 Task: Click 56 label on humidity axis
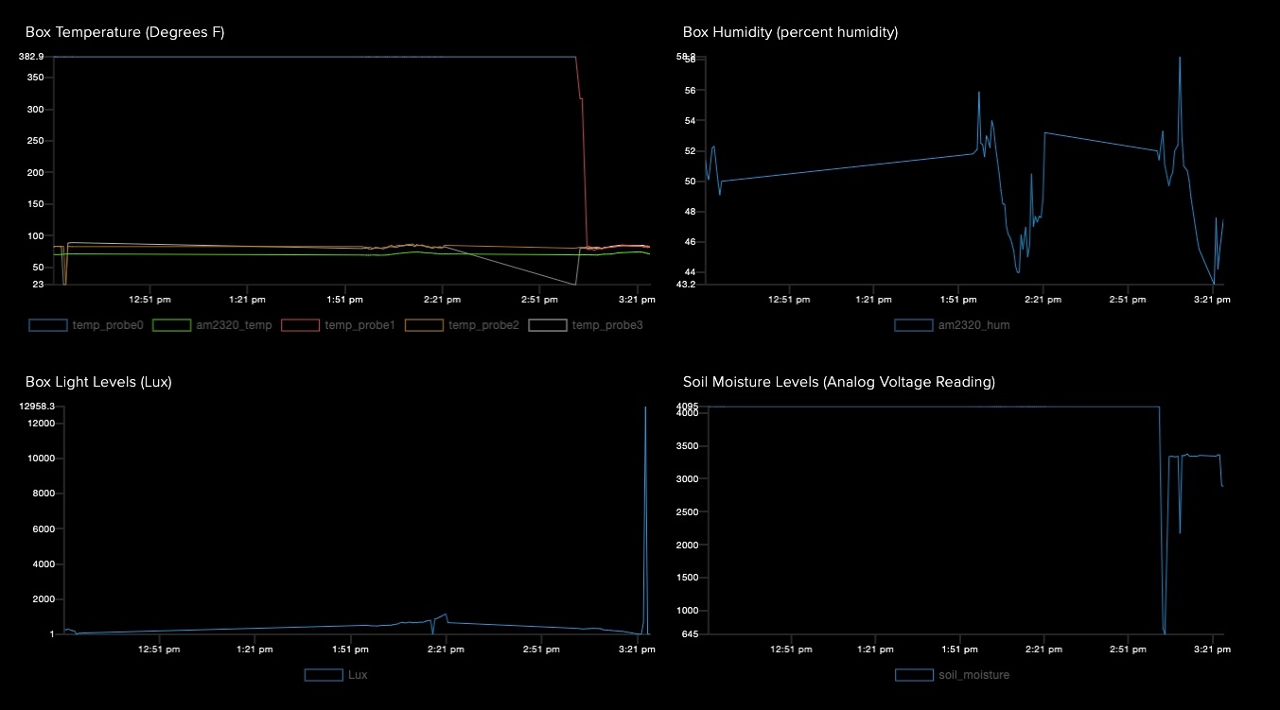[690, 91]
